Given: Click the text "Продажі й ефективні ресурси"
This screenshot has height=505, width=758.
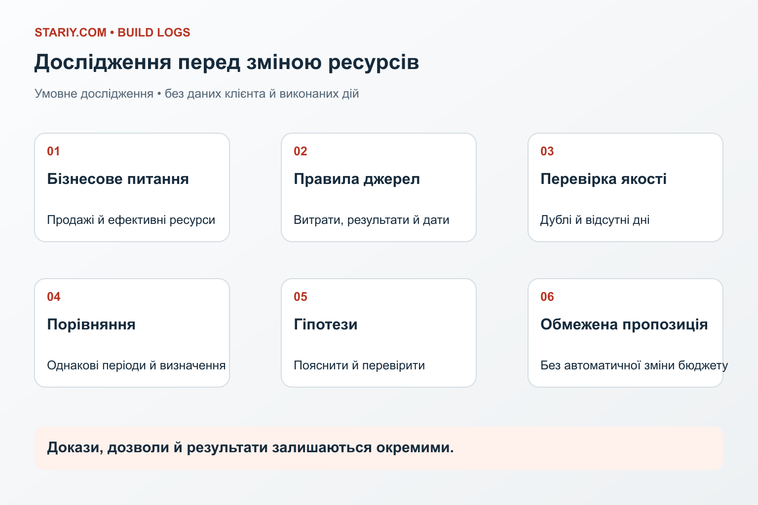Looking at the screenshot, I should coord(131,220).
